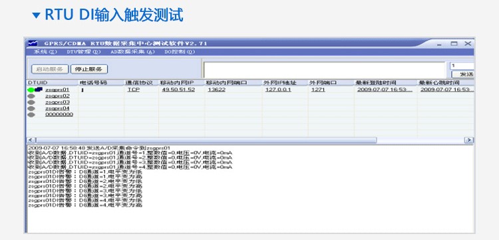The width and height of the screenshot is (499, 240).
Task: Click horizontal scrollbar left arrow
Action: [31, 140]
